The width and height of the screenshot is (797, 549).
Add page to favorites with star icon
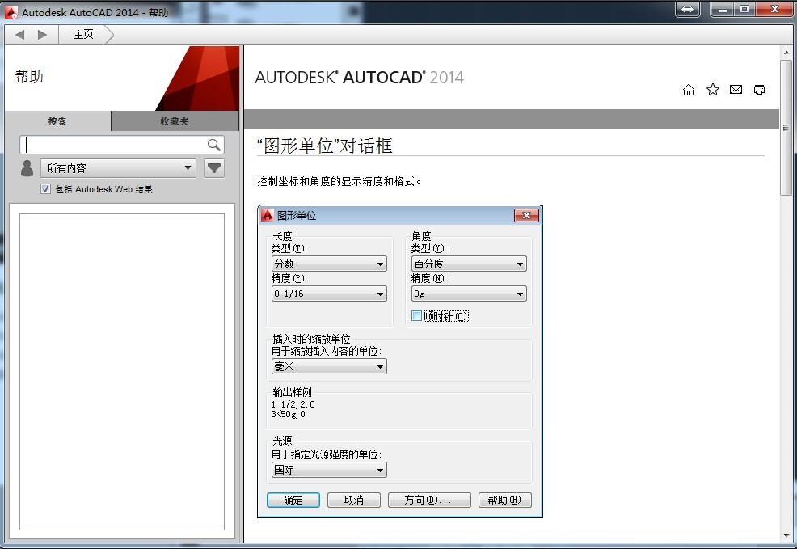pyautogui.click(x=713, y=90)
